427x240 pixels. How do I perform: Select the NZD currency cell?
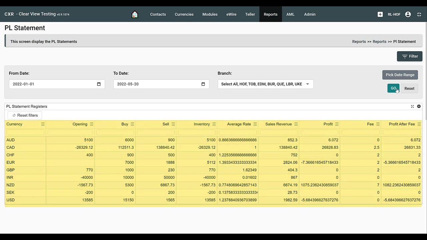[x=25, y=185]
